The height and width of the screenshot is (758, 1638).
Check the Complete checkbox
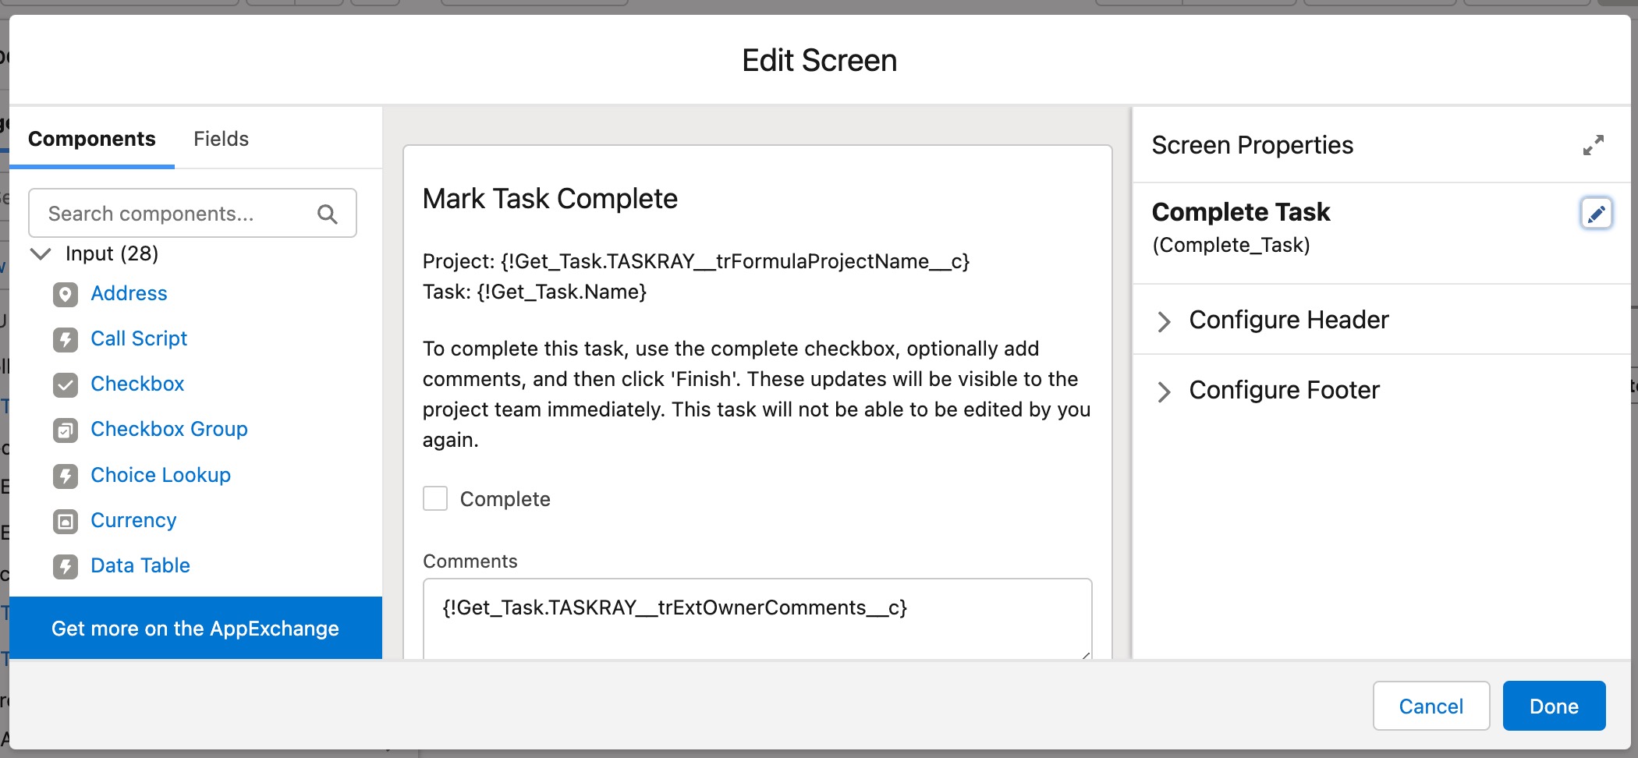[434, 498]
